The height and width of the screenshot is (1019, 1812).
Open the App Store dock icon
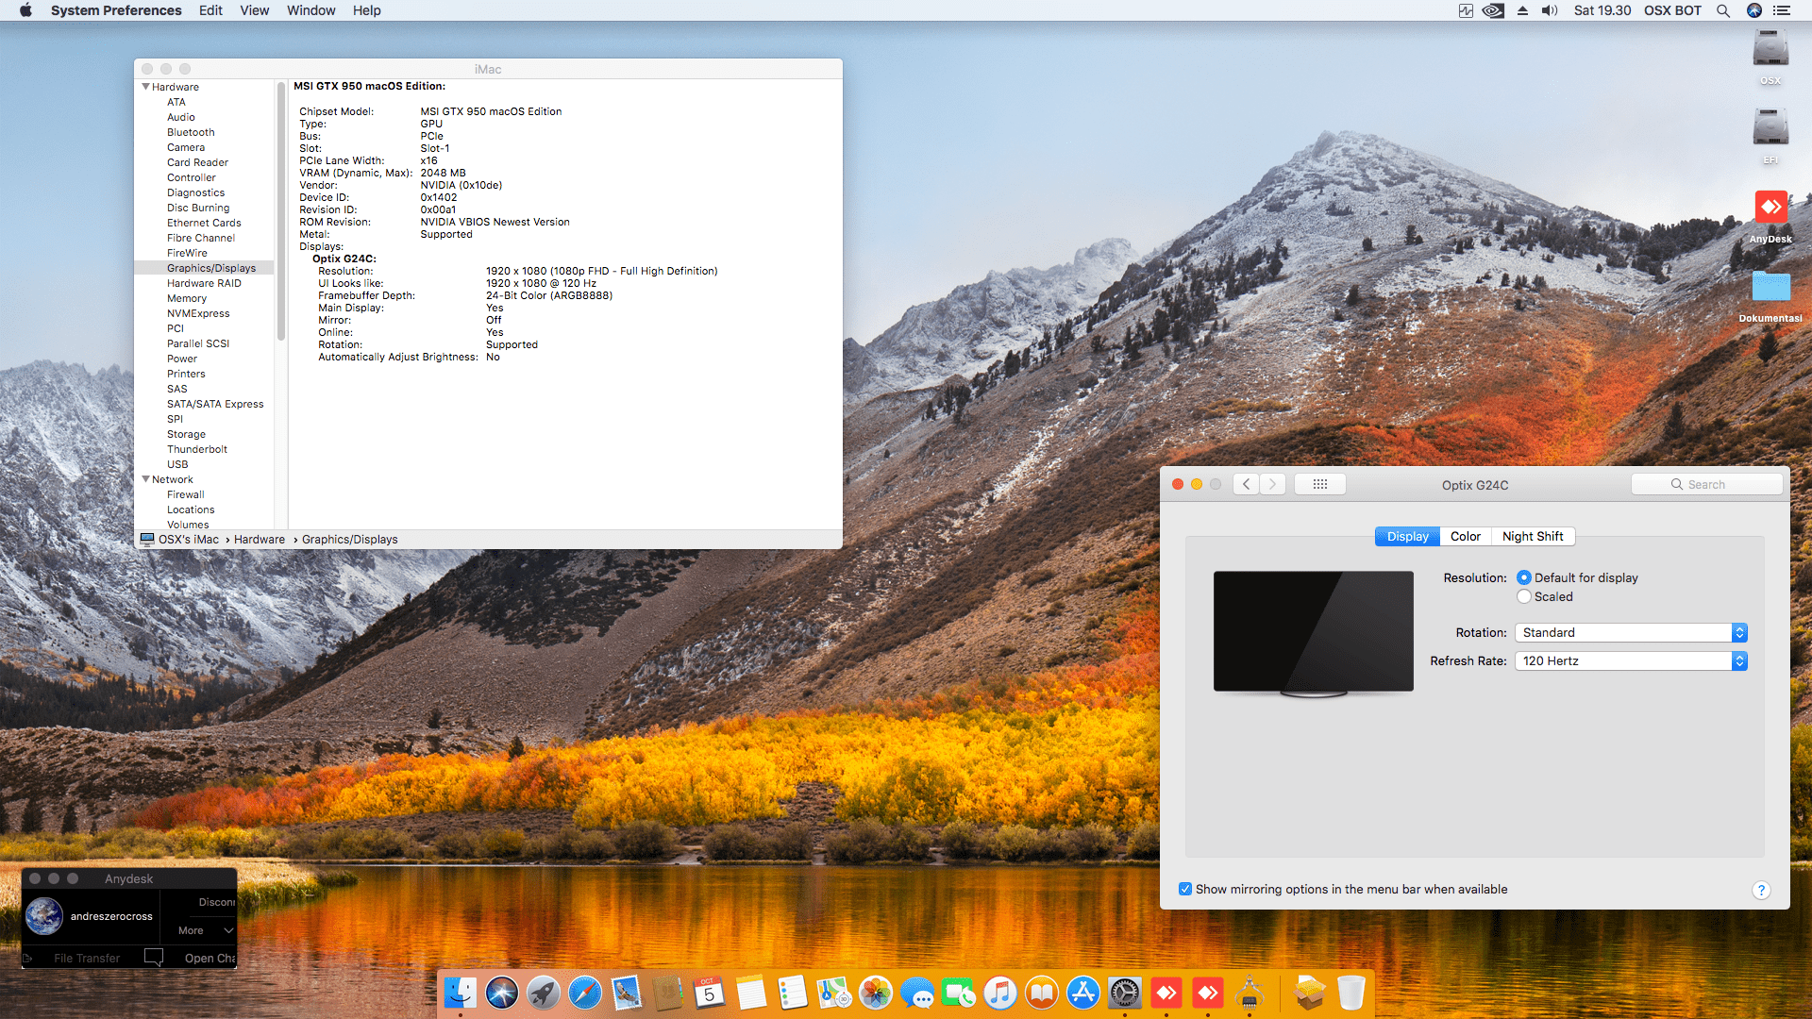(1082, 993)
